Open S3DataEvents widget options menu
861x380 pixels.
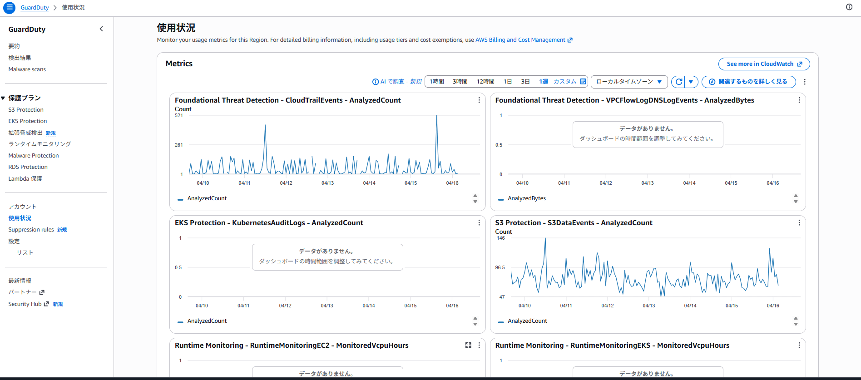pos(799,222)
